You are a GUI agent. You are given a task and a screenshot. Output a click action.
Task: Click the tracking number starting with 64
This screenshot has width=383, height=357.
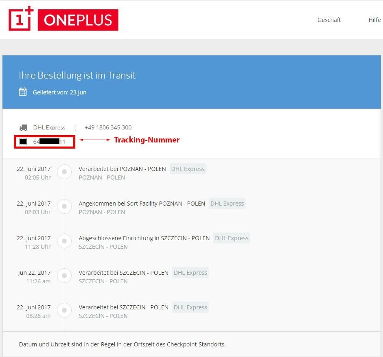tap(49, 142)
